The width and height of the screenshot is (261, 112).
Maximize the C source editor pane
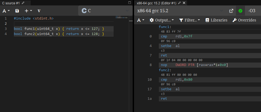(x=130, y=3)
